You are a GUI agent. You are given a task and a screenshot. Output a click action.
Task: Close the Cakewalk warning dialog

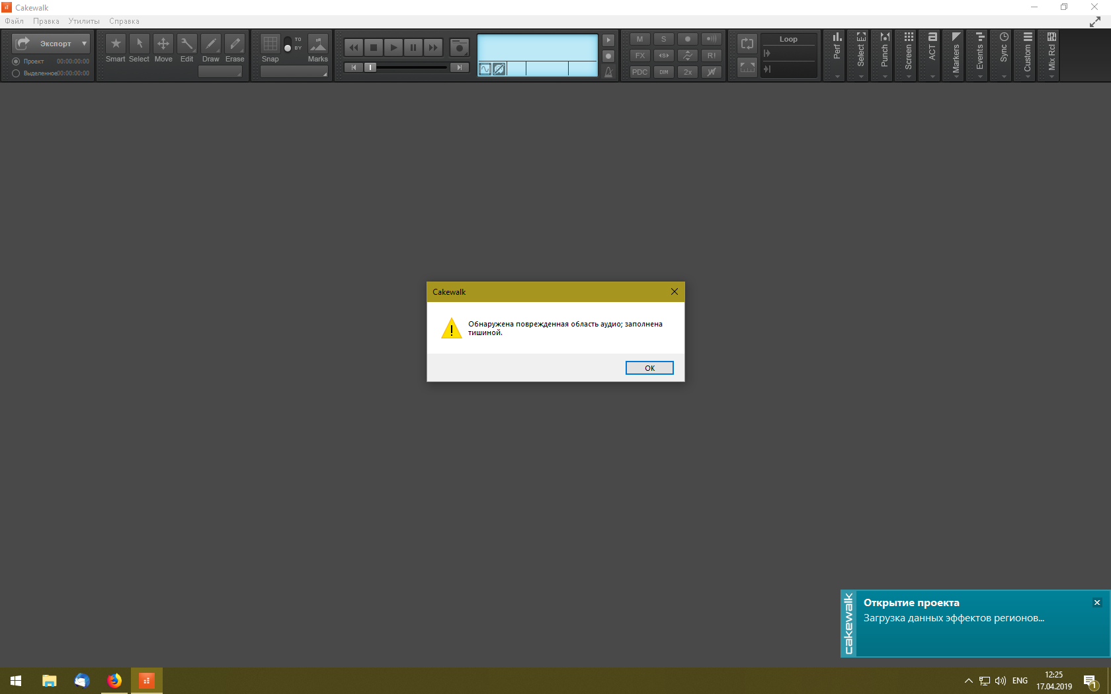675,291
